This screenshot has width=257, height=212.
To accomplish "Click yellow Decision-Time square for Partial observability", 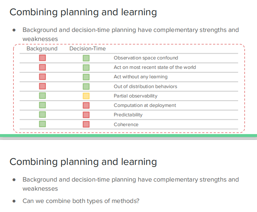I will (86, 96).
